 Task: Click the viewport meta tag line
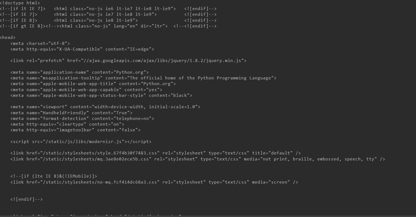(105, 107)
